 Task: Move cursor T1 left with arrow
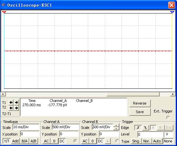[11, 102]
